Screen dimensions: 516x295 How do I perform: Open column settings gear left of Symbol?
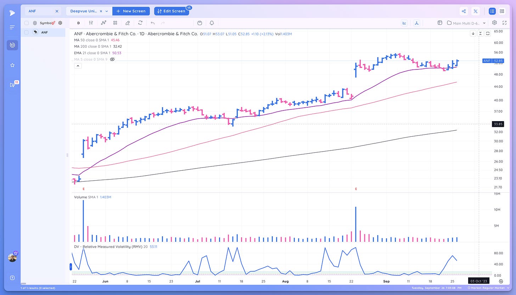pyautogui.click(x=35, y=23)
